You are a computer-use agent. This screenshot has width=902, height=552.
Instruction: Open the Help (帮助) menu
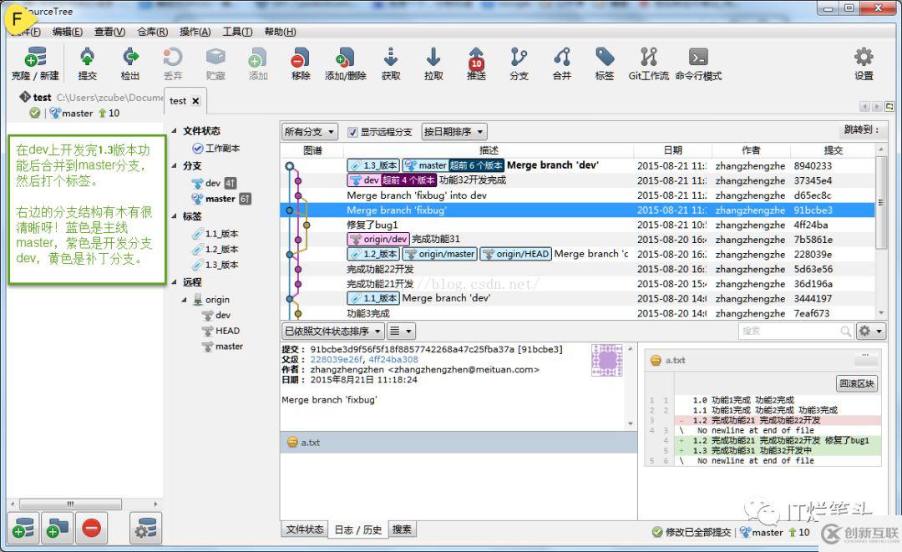(x=280, y=32)
